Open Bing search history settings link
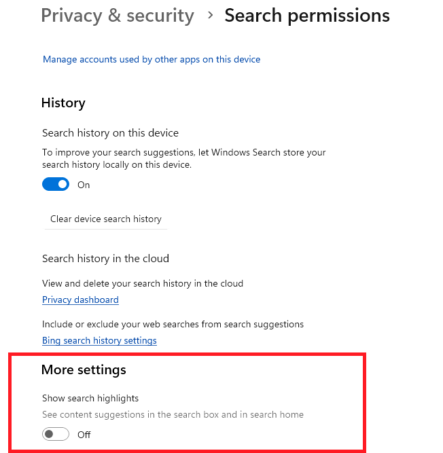This screenshot has width=443, height=453. [99, 341]
